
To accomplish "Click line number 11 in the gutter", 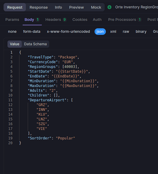I will tap(10, 100).
